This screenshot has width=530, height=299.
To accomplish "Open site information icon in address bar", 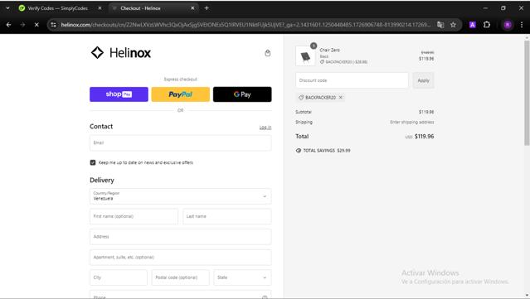I will [53, 25].
